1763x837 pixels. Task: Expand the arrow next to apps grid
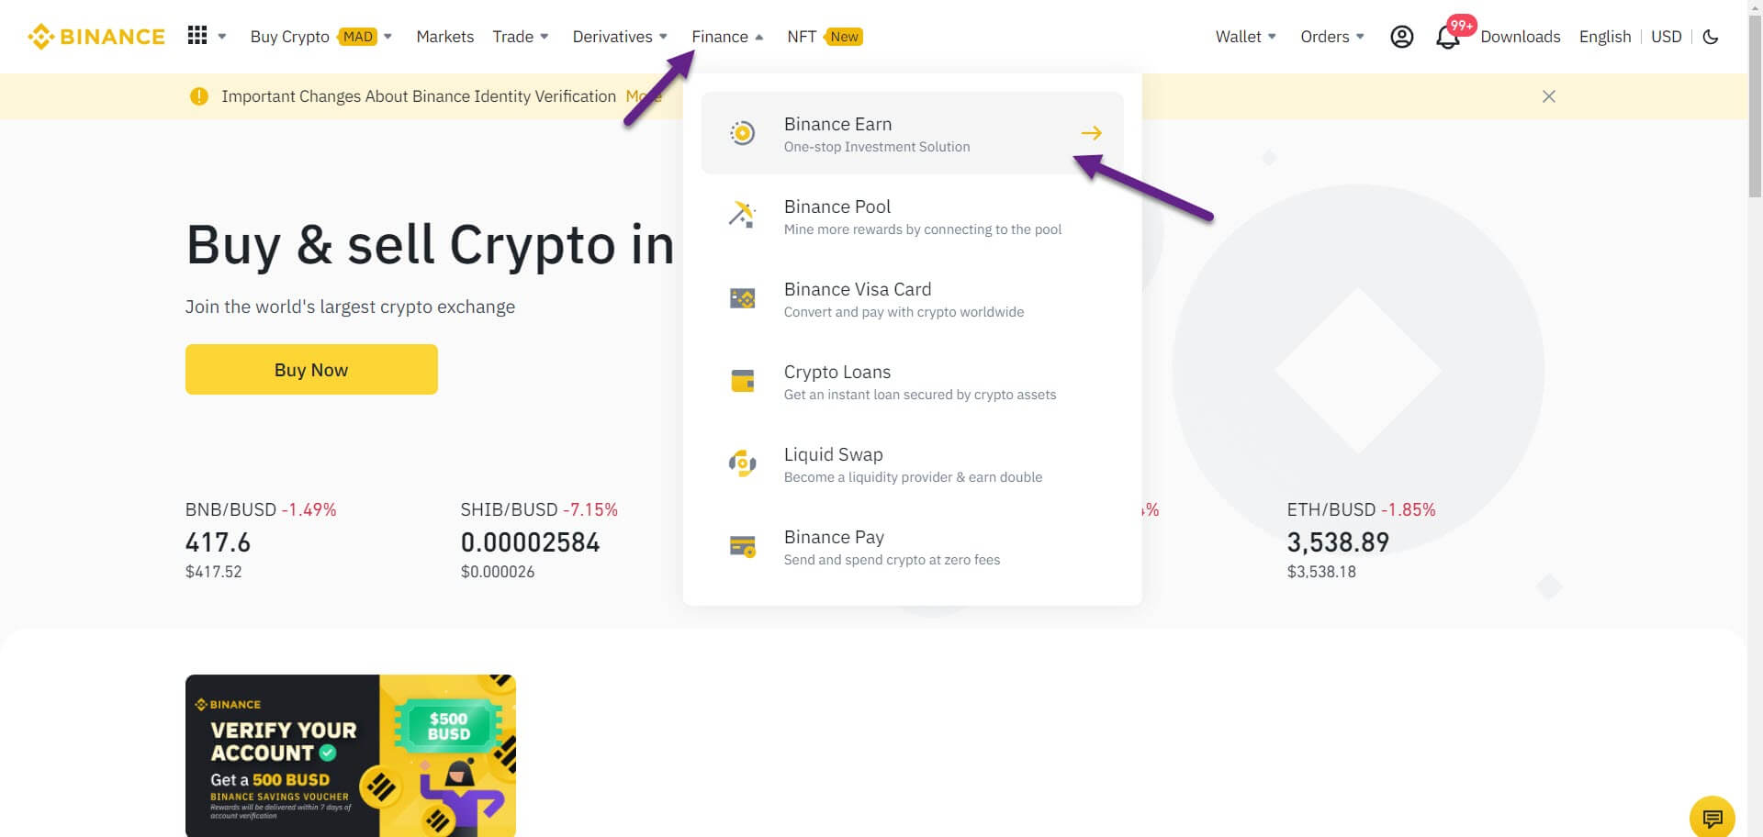coord(222,37)
